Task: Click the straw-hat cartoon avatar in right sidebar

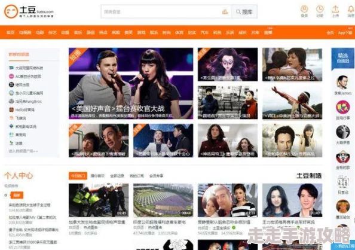Action: [343, 157]
